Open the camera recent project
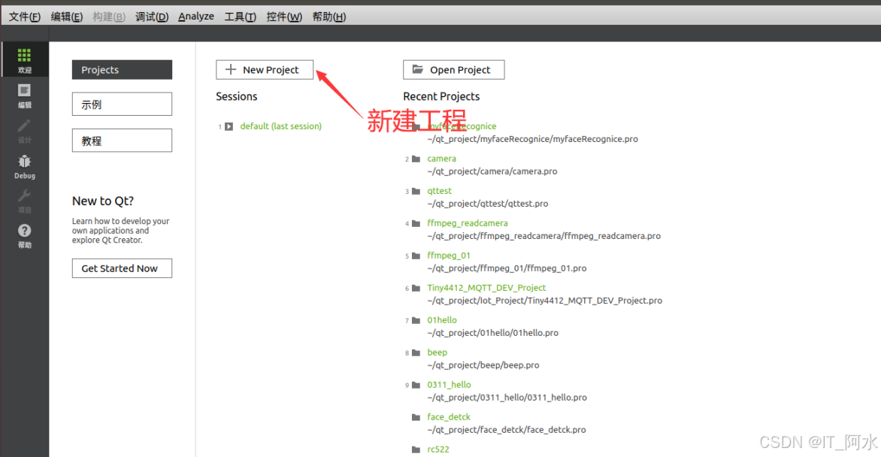881x457 pixels. [441, 159]
